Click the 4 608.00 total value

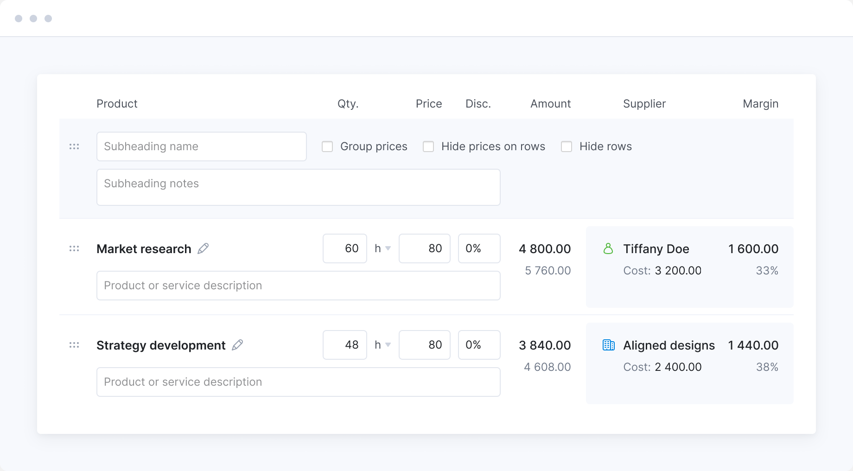click(x=547, y=367)
